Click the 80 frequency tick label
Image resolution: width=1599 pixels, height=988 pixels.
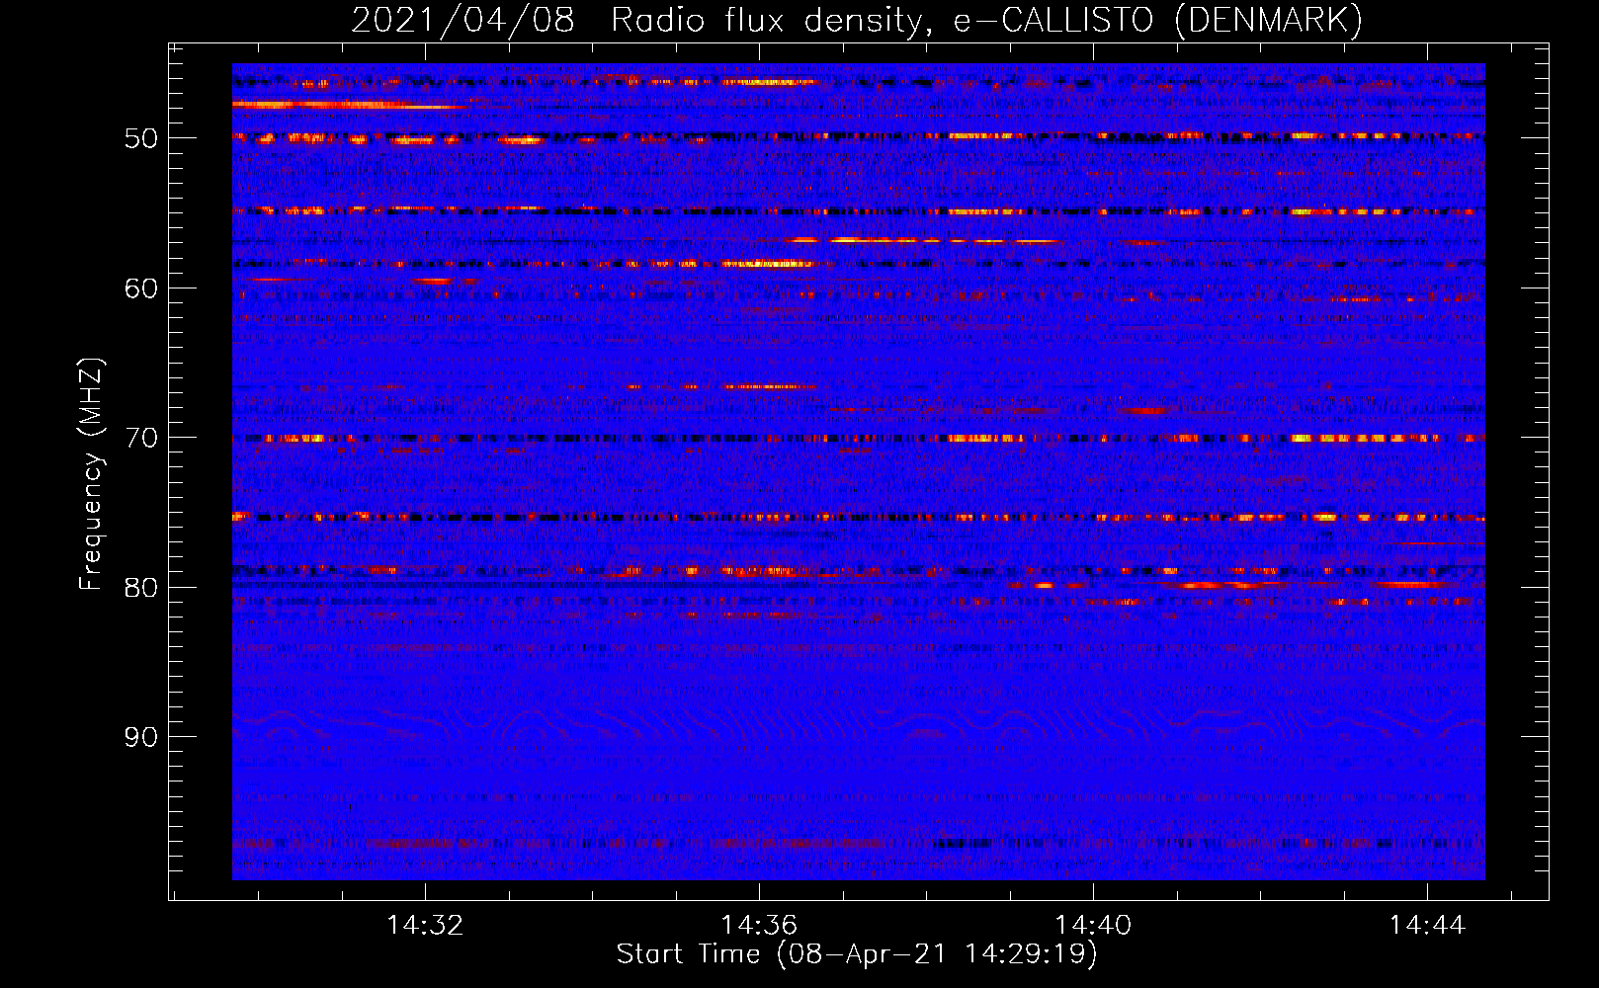[141, 588]
